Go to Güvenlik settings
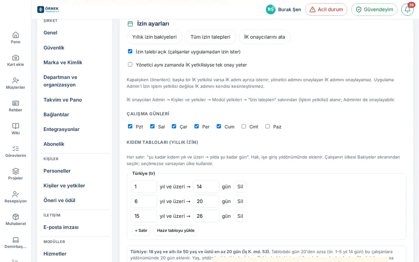Screen dimensions: 419x262 [x=54, y=48]
